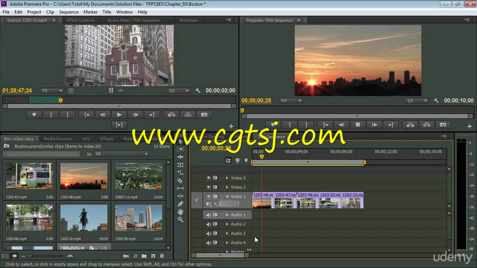Select the Pen tool
Image resolution: width=477 pixels, height=268 pixels.
click(181, 204)
